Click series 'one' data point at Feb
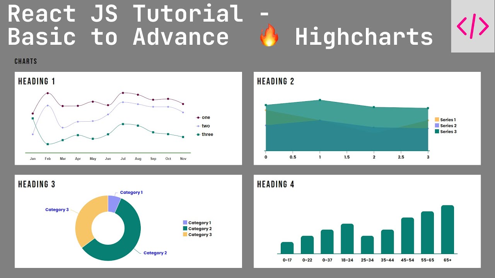The height and width of the screenshot is (278, 495). coord(48,93)
